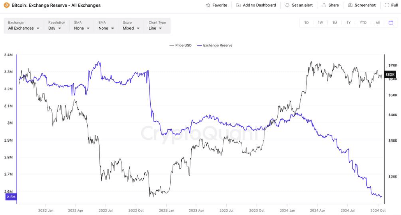Switch to the YTD range
Viewport: 401px width, 215px height.
click(363, 23)
